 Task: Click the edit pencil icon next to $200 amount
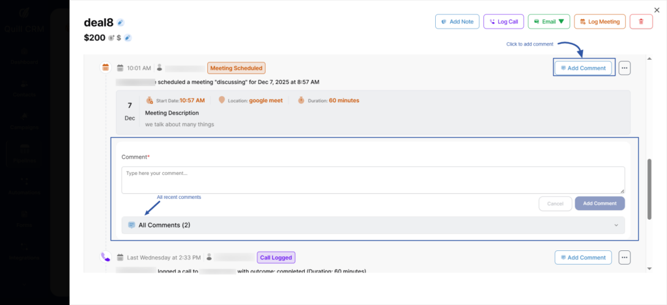128,38
